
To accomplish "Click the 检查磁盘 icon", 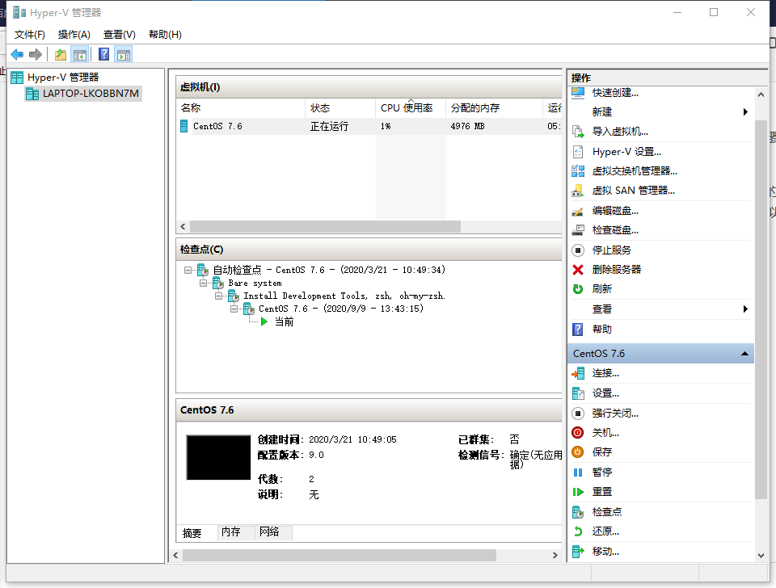I will tap(577, 230).
